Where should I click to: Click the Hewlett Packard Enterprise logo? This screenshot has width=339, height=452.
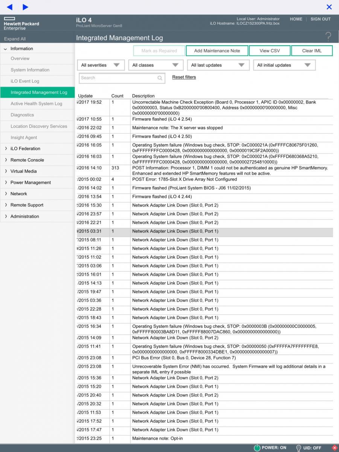[21, 23]
